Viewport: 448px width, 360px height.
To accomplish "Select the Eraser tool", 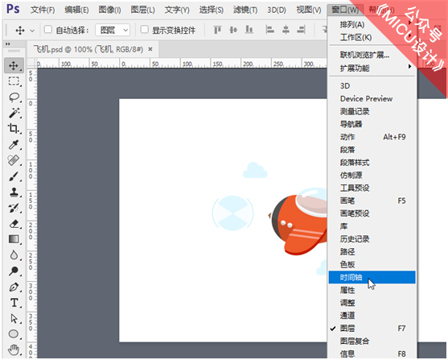I will [14, 224].
